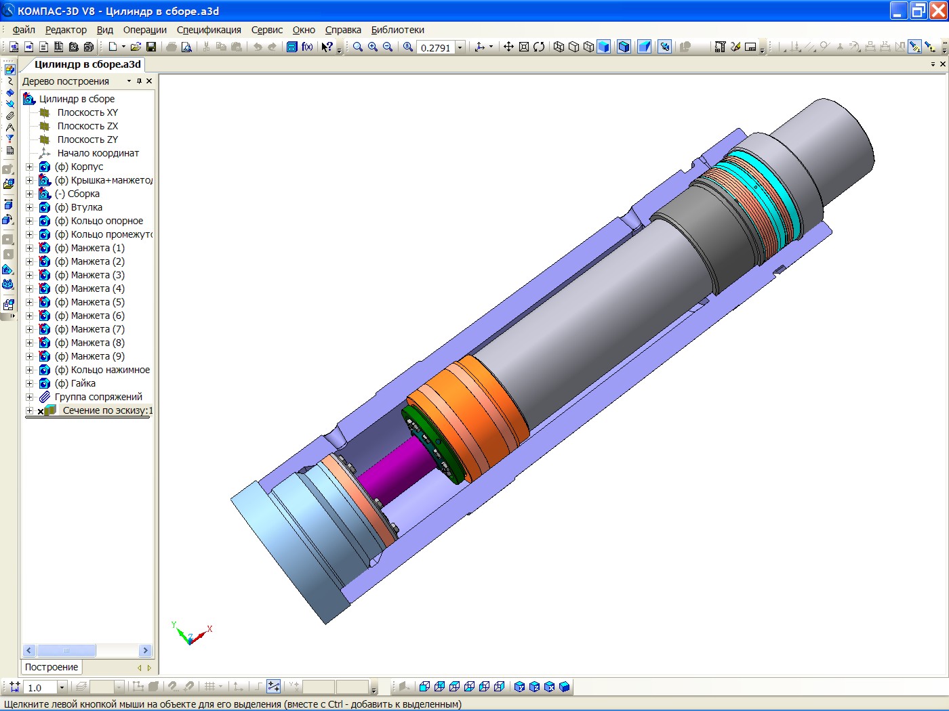Switch to the Цилиндр в сборе.a3d document tab

[x=87, y=64]
